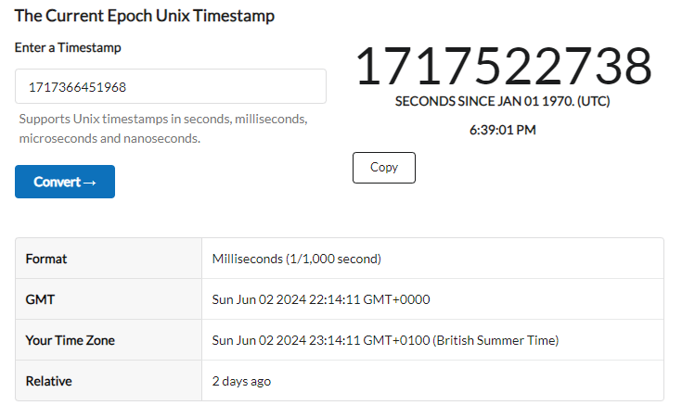
Task: Click the Milliseconds (1/1,000 second) value
Action: [297, 259]
